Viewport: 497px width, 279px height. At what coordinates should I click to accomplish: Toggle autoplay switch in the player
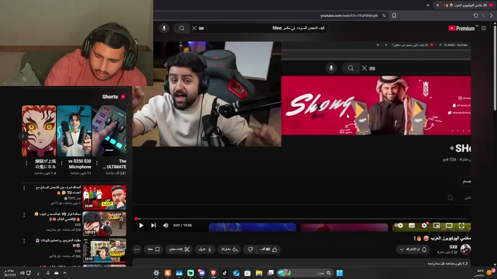click(x=400, y=226)
